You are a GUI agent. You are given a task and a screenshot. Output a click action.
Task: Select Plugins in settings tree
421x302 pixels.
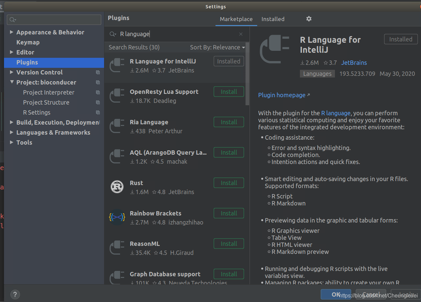54,62
